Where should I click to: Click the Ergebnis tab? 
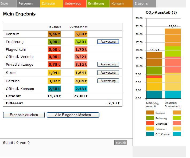(x=144, y=4)
